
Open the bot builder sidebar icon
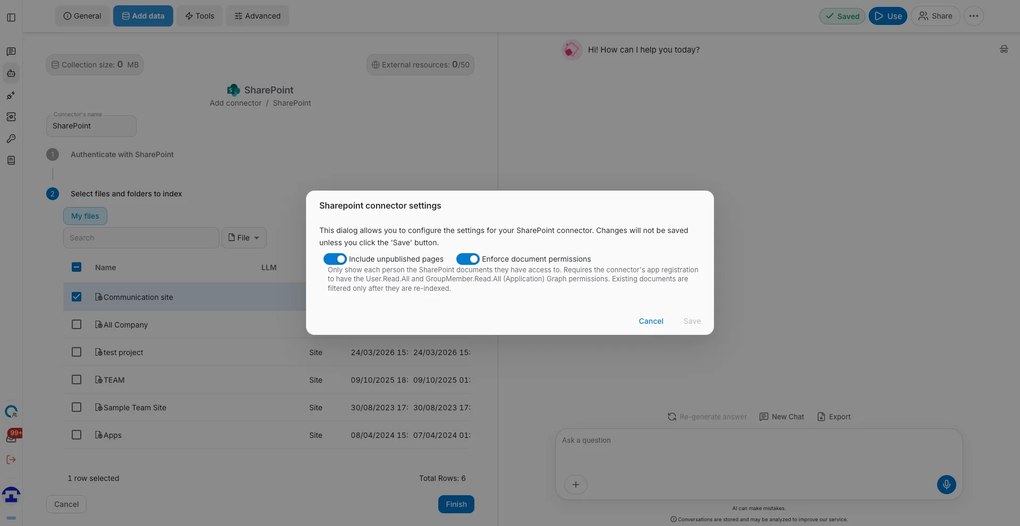pos(11,73)
